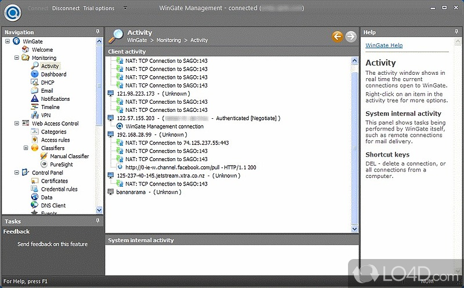Click the orange back navigation arrow
Viewport: 464px width, 288px height.
[338, 37]
